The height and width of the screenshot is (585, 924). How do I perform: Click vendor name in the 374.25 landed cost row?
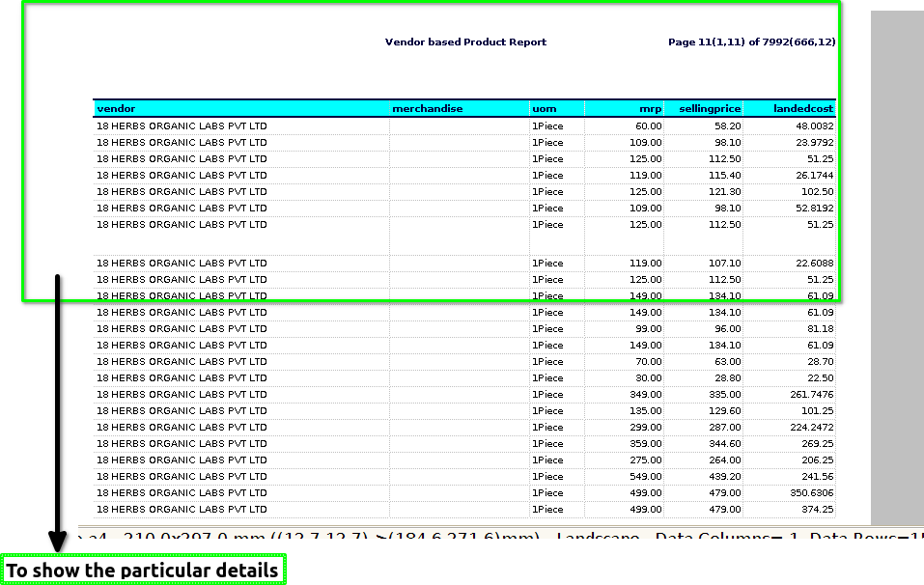tap(182, 510)
